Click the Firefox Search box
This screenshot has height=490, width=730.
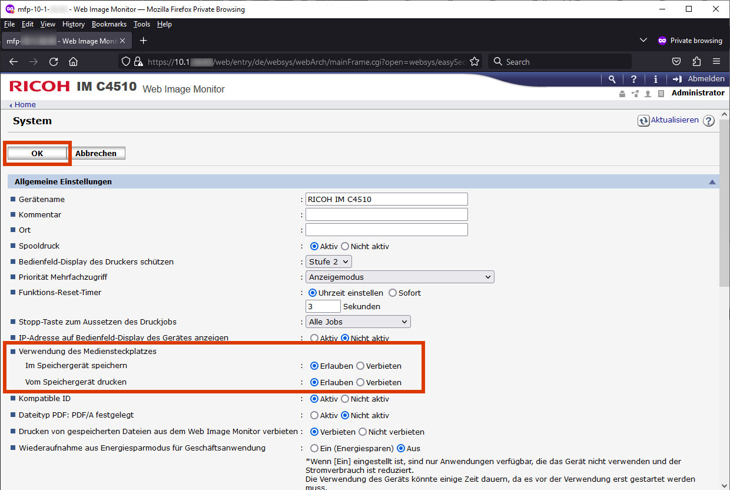pyautogui.click(x=560, y=62)
